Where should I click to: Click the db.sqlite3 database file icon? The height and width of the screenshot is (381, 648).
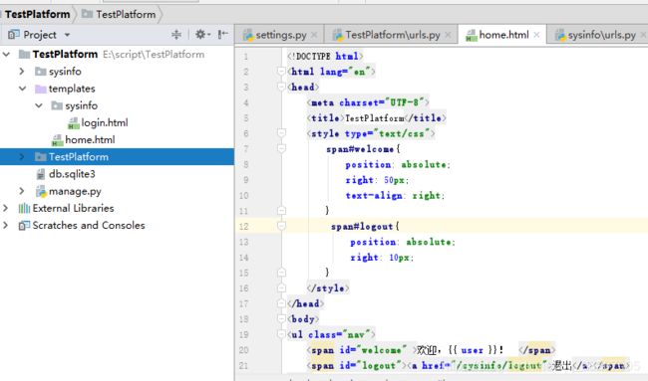(x=41, y=174)
